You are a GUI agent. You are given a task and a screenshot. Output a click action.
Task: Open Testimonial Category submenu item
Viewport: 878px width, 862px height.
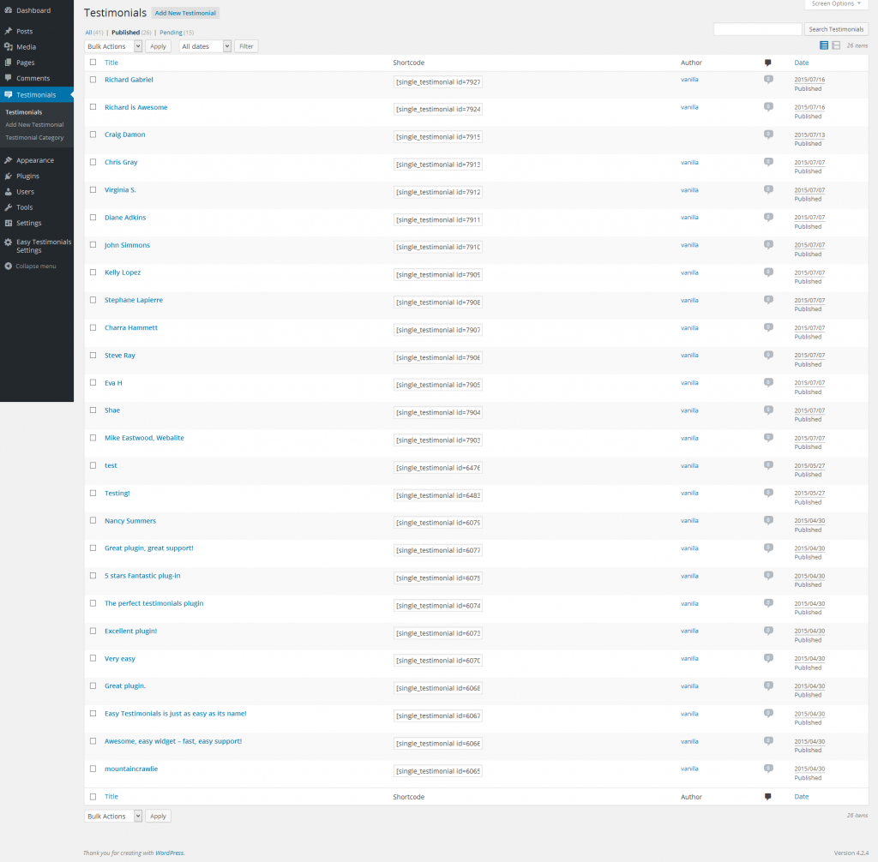point(34,137)
